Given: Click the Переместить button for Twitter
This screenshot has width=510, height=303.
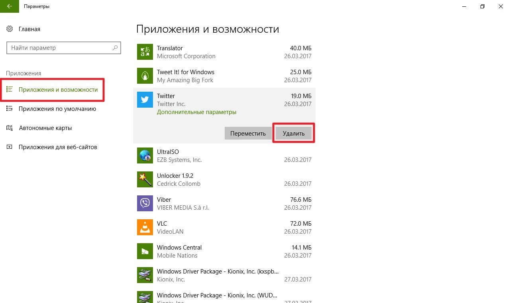Looking at the screenshot, I should coord(248,133).
